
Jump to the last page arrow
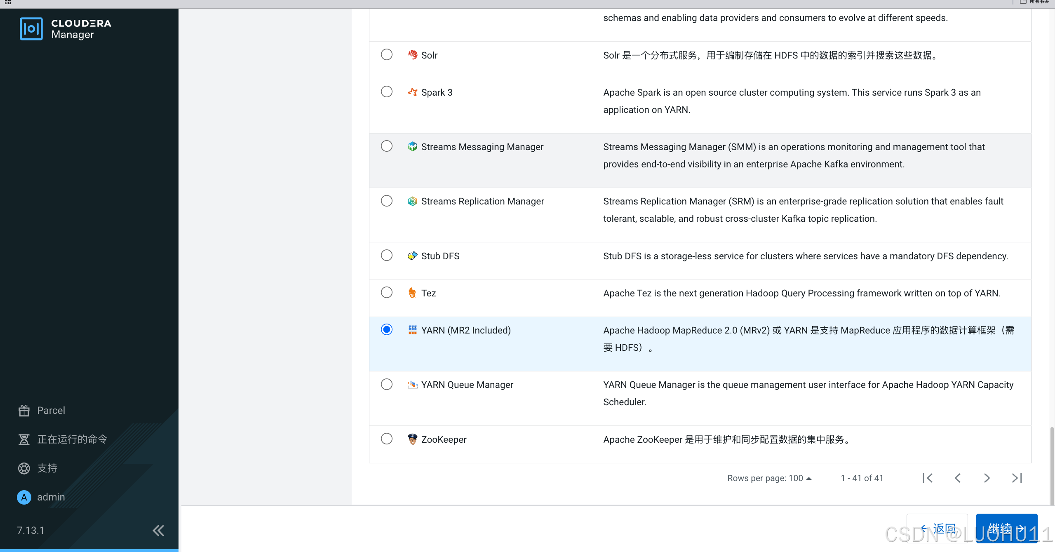(1017, 478)
